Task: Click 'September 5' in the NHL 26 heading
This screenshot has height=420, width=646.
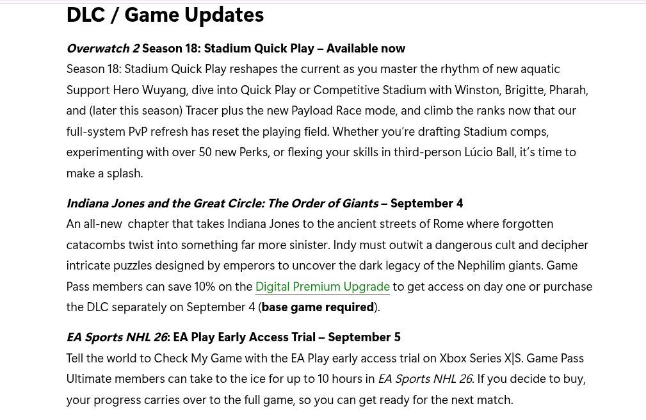Action: [364, 337]
